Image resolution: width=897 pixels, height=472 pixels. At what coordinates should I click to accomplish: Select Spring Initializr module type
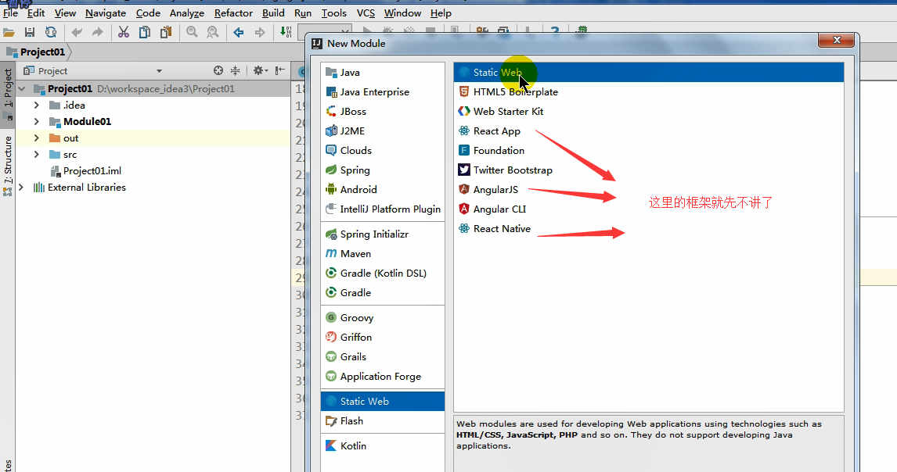pos(383,234)
